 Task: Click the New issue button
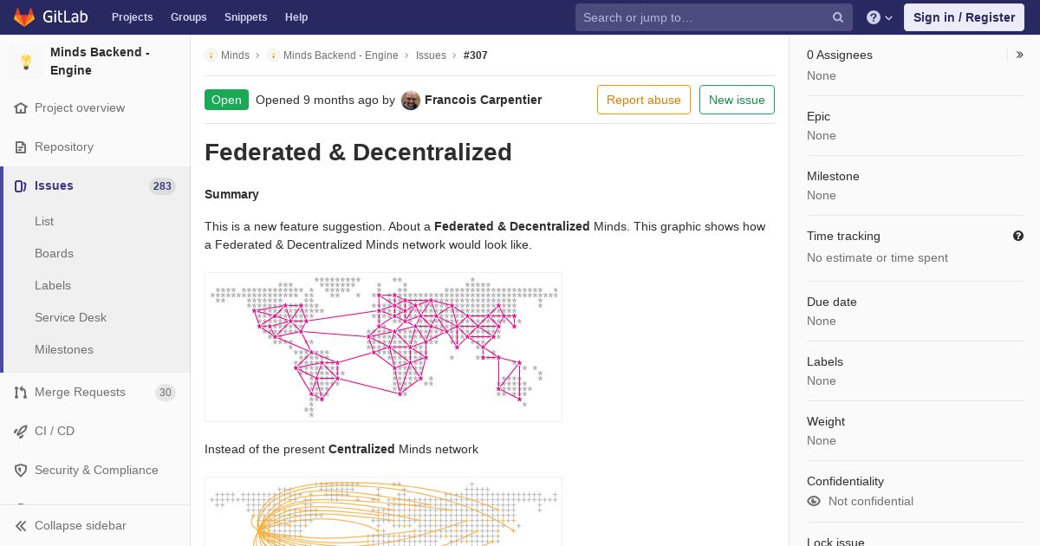(x=737, y=100)
